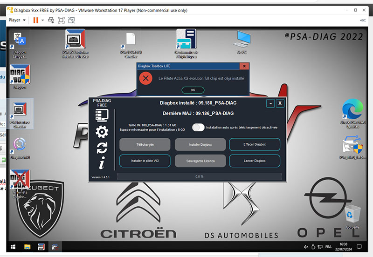Image resolution: width=373 pixels, height=257 pixels.
Task: Click Effacer Diagbox button
Action: (x=255, y=144)
